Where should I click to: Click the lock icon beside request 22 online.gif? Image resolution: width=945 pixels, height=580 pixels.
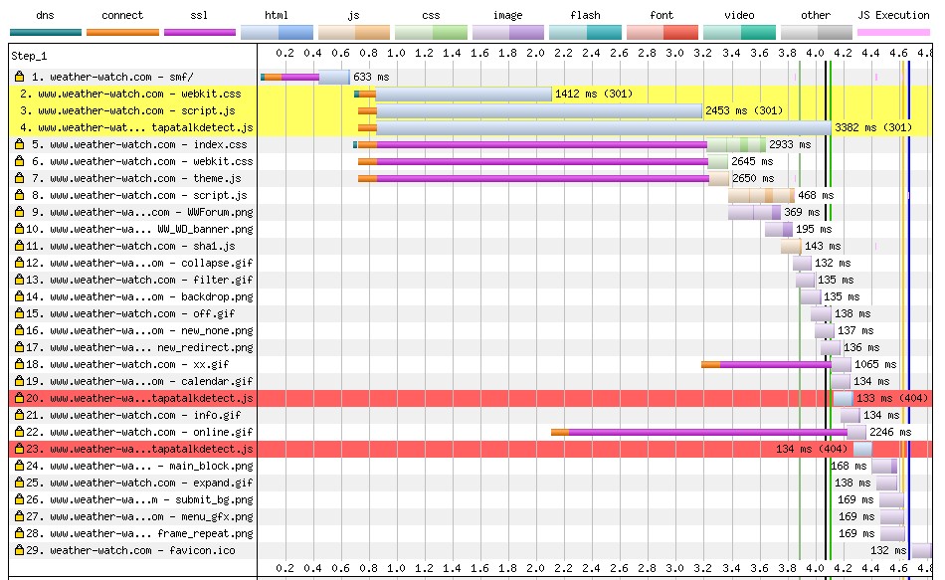click(19, 431)
